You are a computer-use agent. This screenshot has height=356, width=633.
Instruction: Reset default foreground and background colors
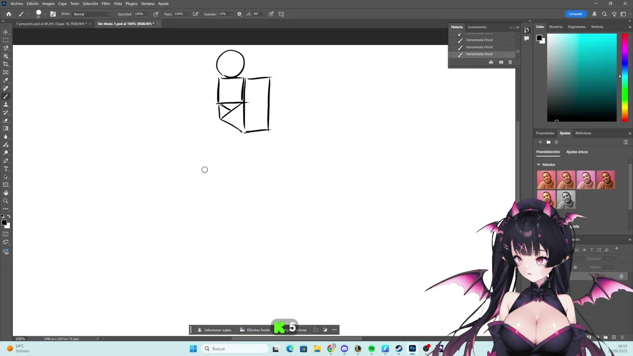click(x=3, y=217)
